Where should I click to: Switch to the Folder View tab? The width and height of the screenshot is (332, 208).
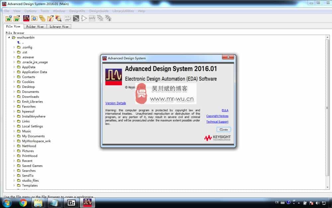(34, 26)
